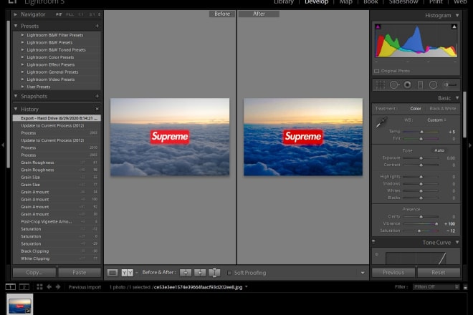Click the Previous button
This screenshot has width=473, height=315.
pyautogui.click(x=393, y=273)
